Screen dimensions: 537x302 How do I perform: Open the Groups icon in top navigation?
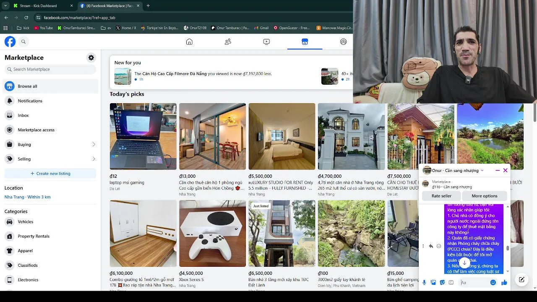click(344, 42)
